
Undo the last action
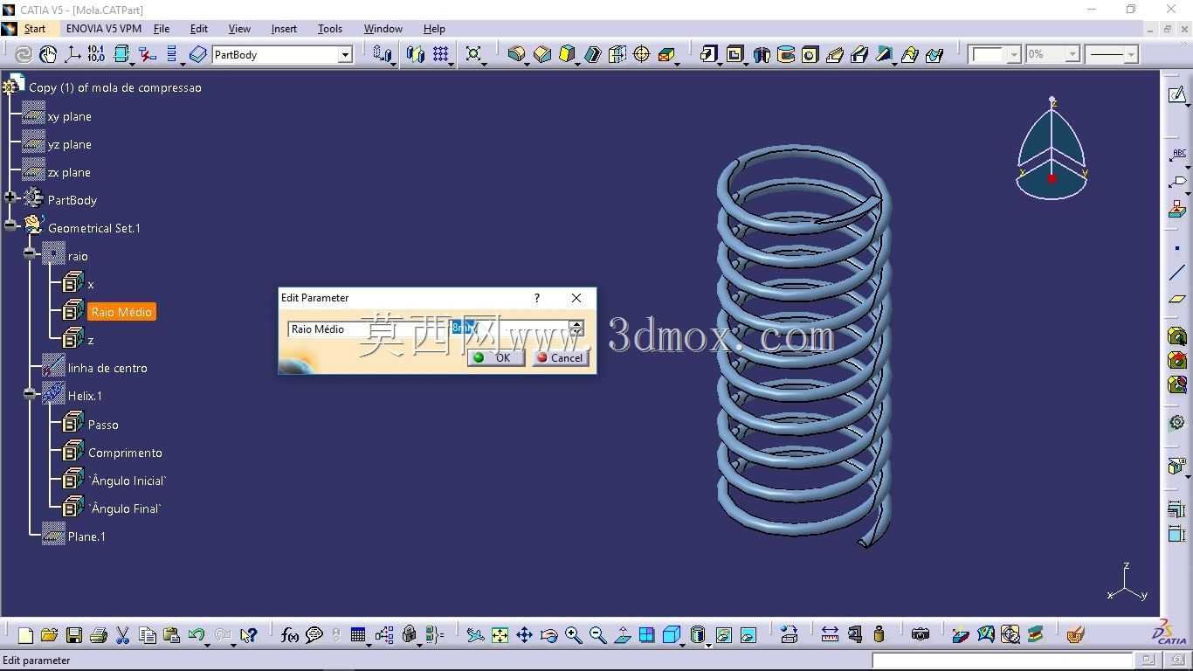click(196, 635)
